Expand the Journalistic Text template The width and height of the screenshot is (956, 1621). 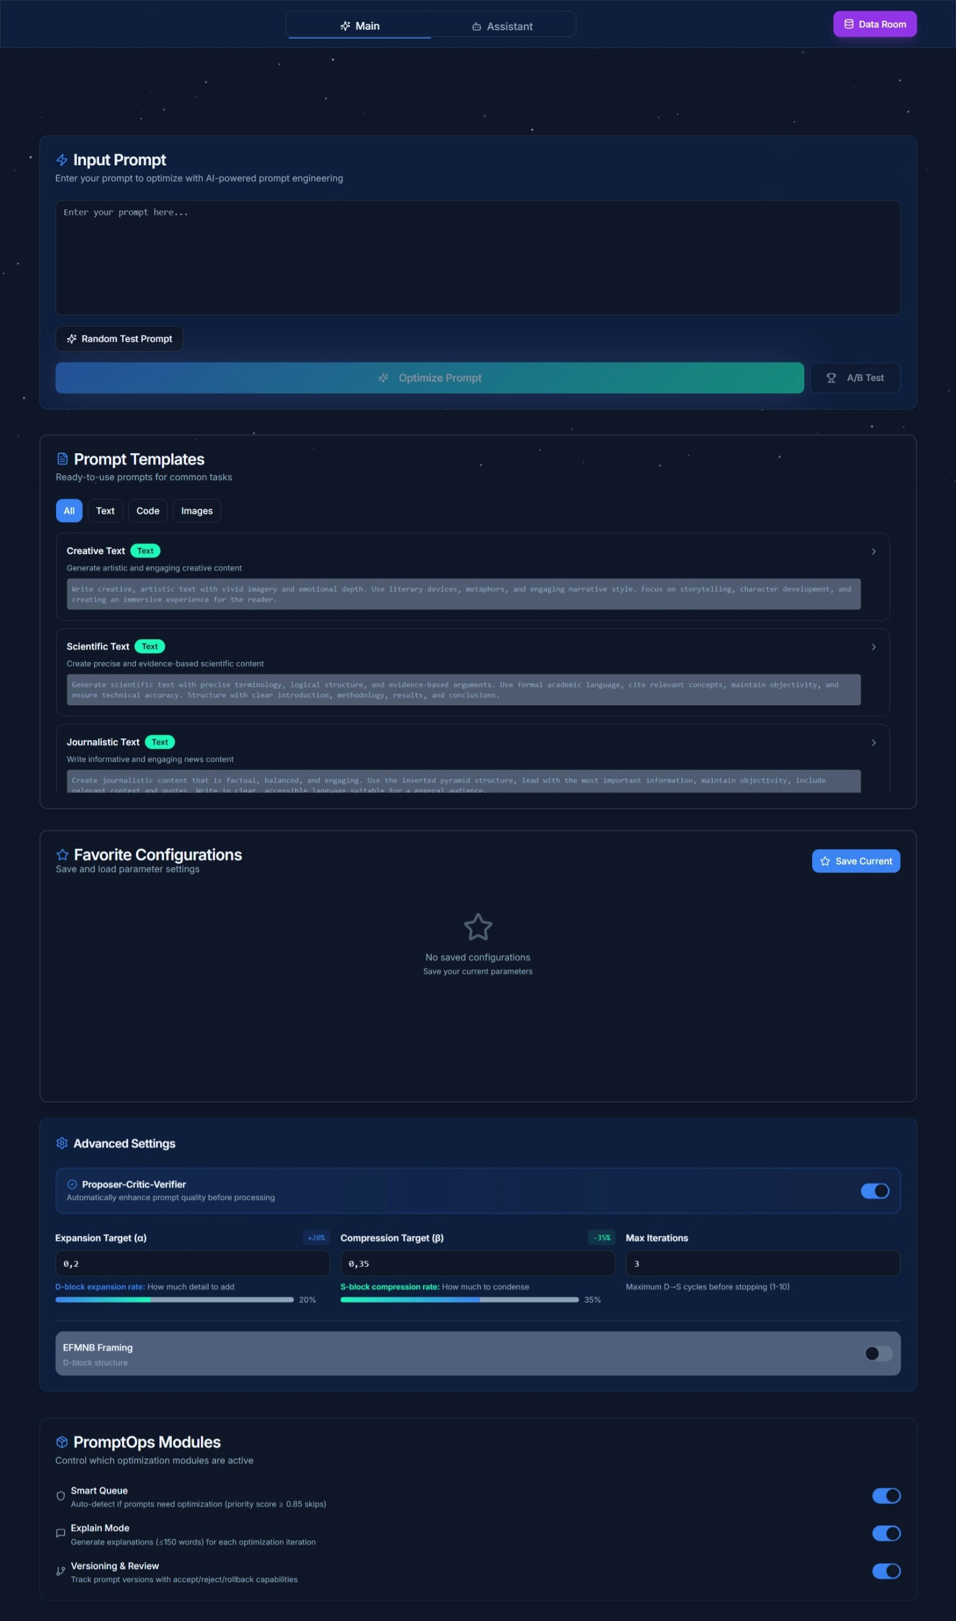point(874,743)
